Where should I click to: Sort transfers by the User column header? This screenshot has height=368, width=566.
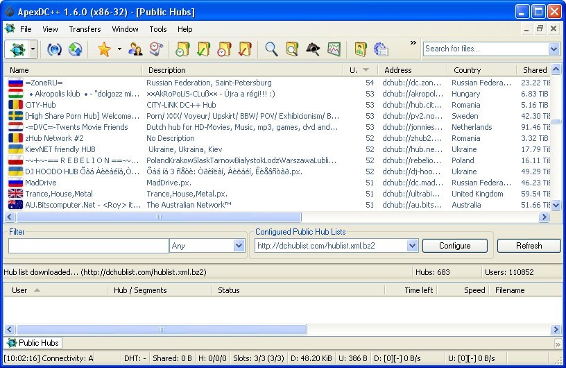click(x=55, y=290)
